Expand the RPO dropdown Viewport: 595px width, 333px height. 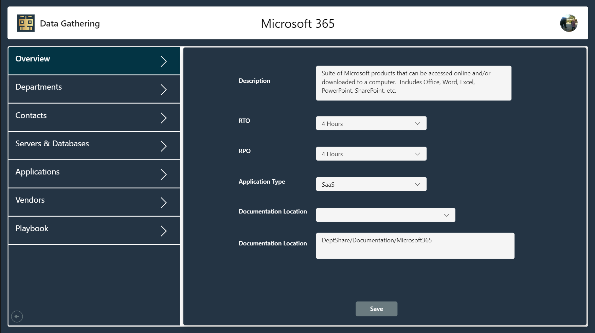[371, 153]
